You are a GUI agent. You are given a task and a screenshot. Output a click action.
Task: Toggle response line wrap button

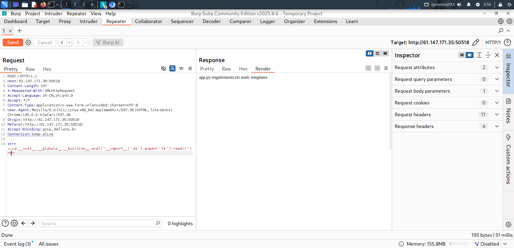(368, 68)
